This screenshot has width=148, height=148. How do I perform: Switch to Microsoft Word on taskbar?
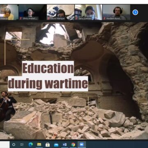[x=65, y=145]
